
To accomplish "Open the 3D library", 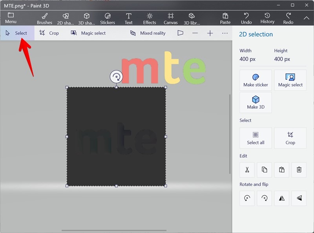I will coord(192,18).
